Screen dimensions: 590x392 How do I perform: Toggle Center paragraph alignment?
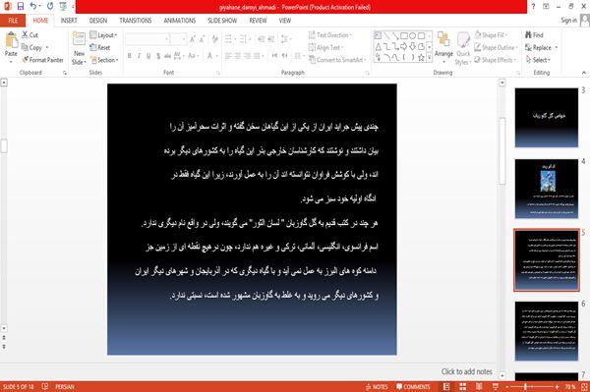[x=237, y=56]
